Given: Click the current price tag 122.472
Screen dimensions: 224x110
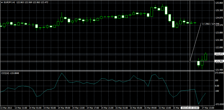Looking at the screenshot, I should [219, 54].
